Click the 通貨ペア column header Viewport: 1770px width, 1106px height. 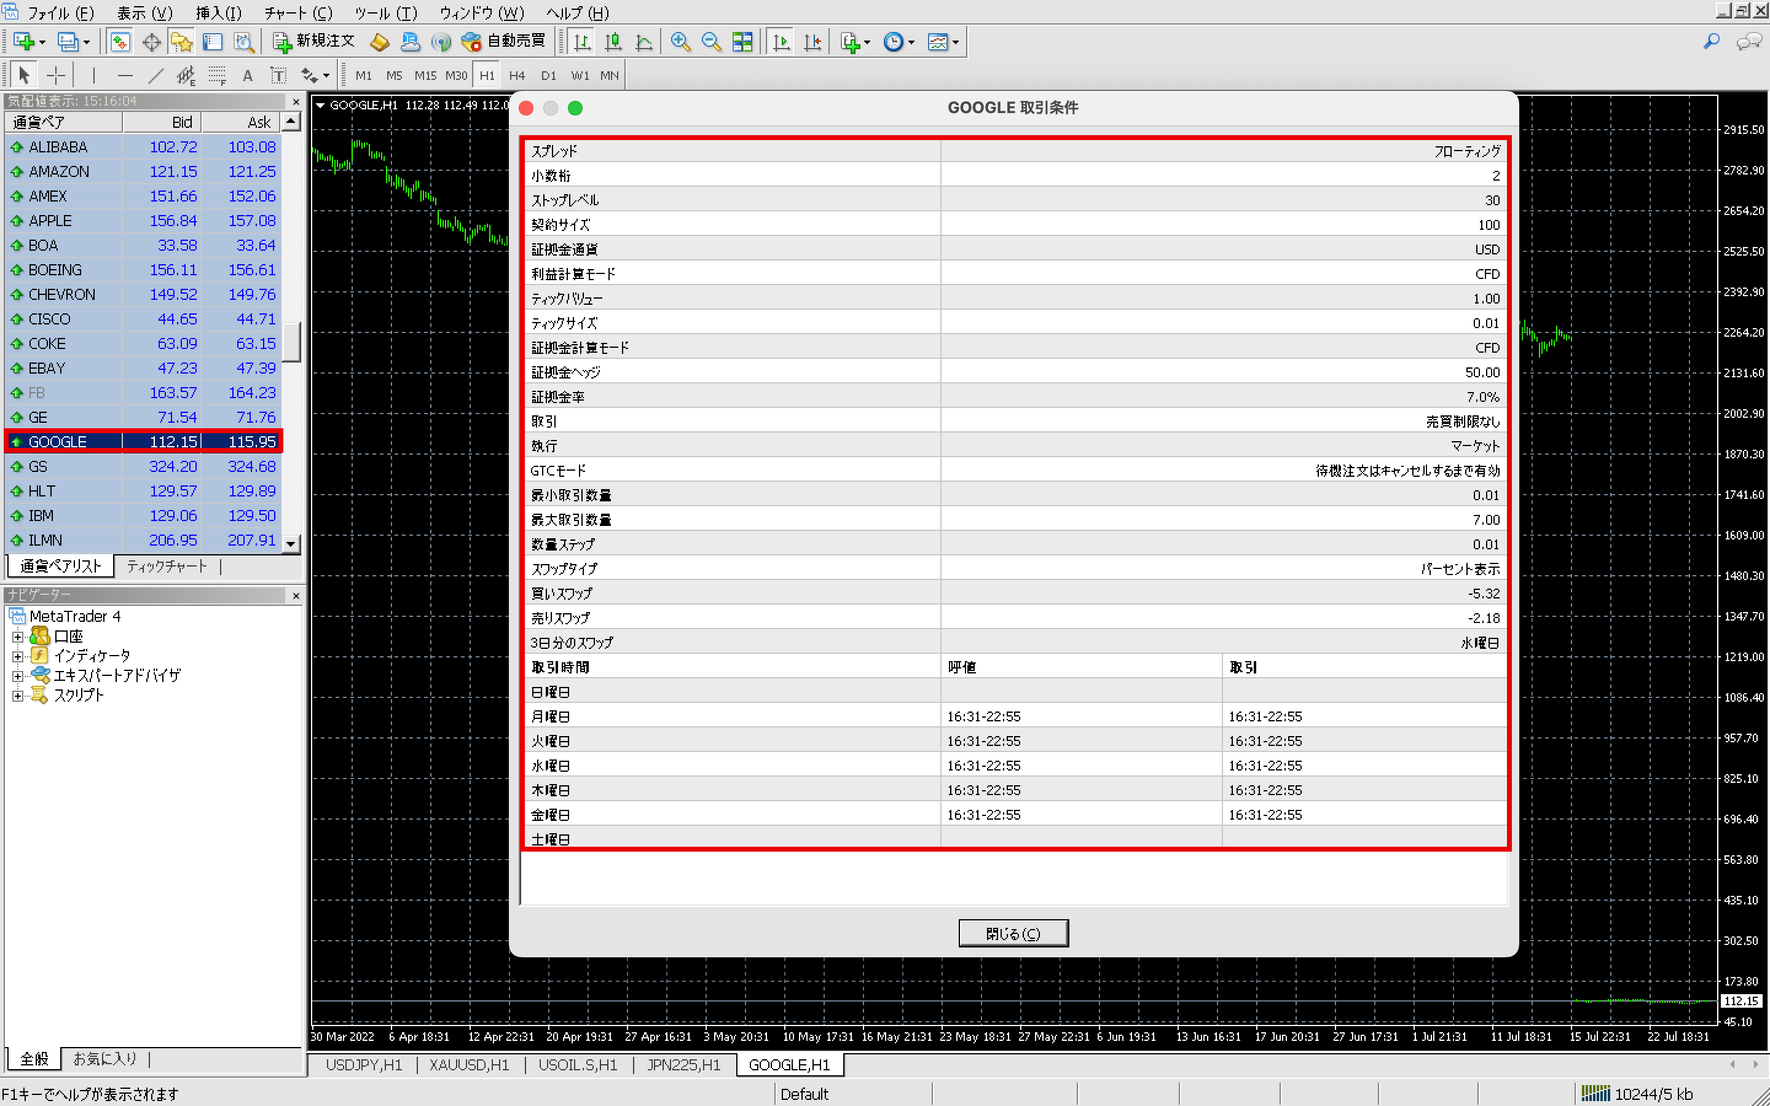coord(64,122)
